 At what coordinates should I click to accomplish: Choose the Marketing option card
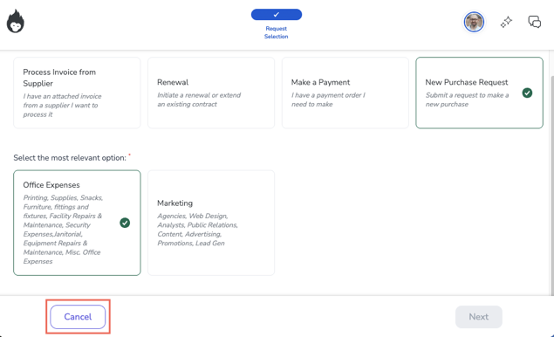point(211,223)
